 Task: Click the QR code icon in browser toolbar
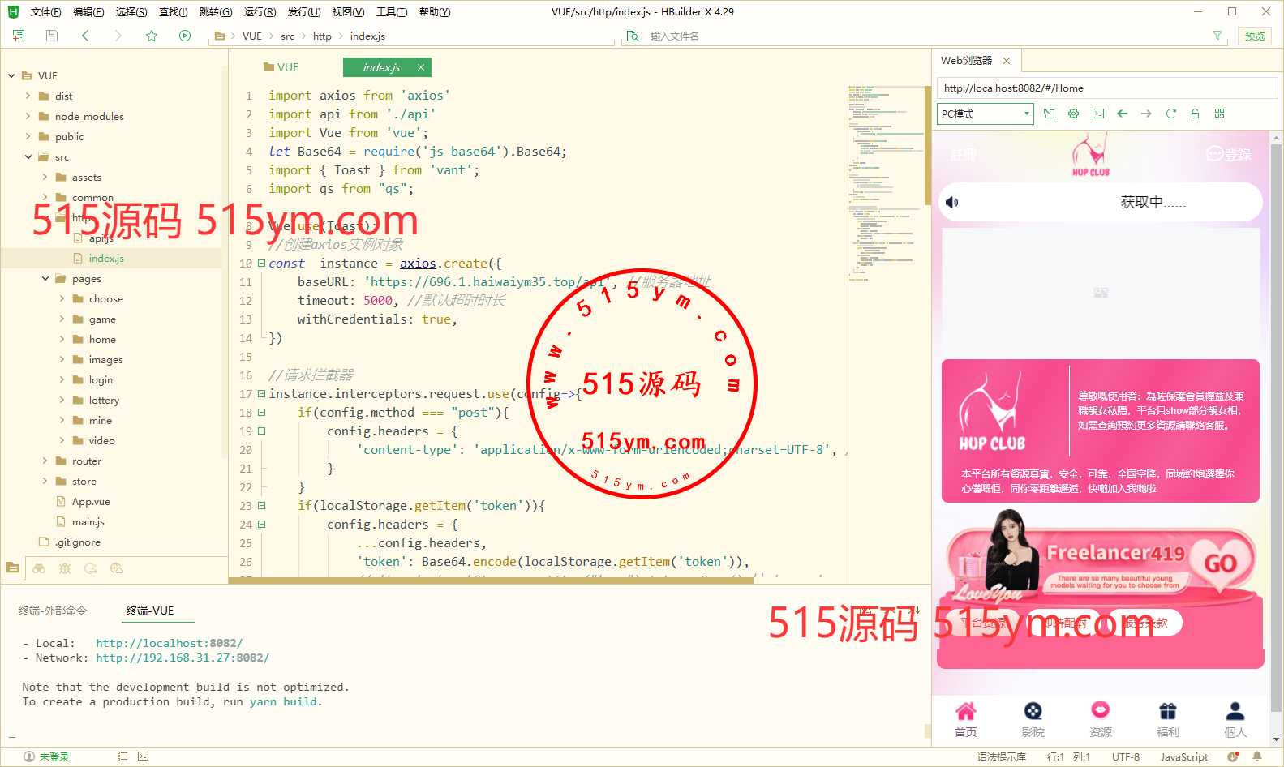pyautogui.click(x=1219, y=114)
